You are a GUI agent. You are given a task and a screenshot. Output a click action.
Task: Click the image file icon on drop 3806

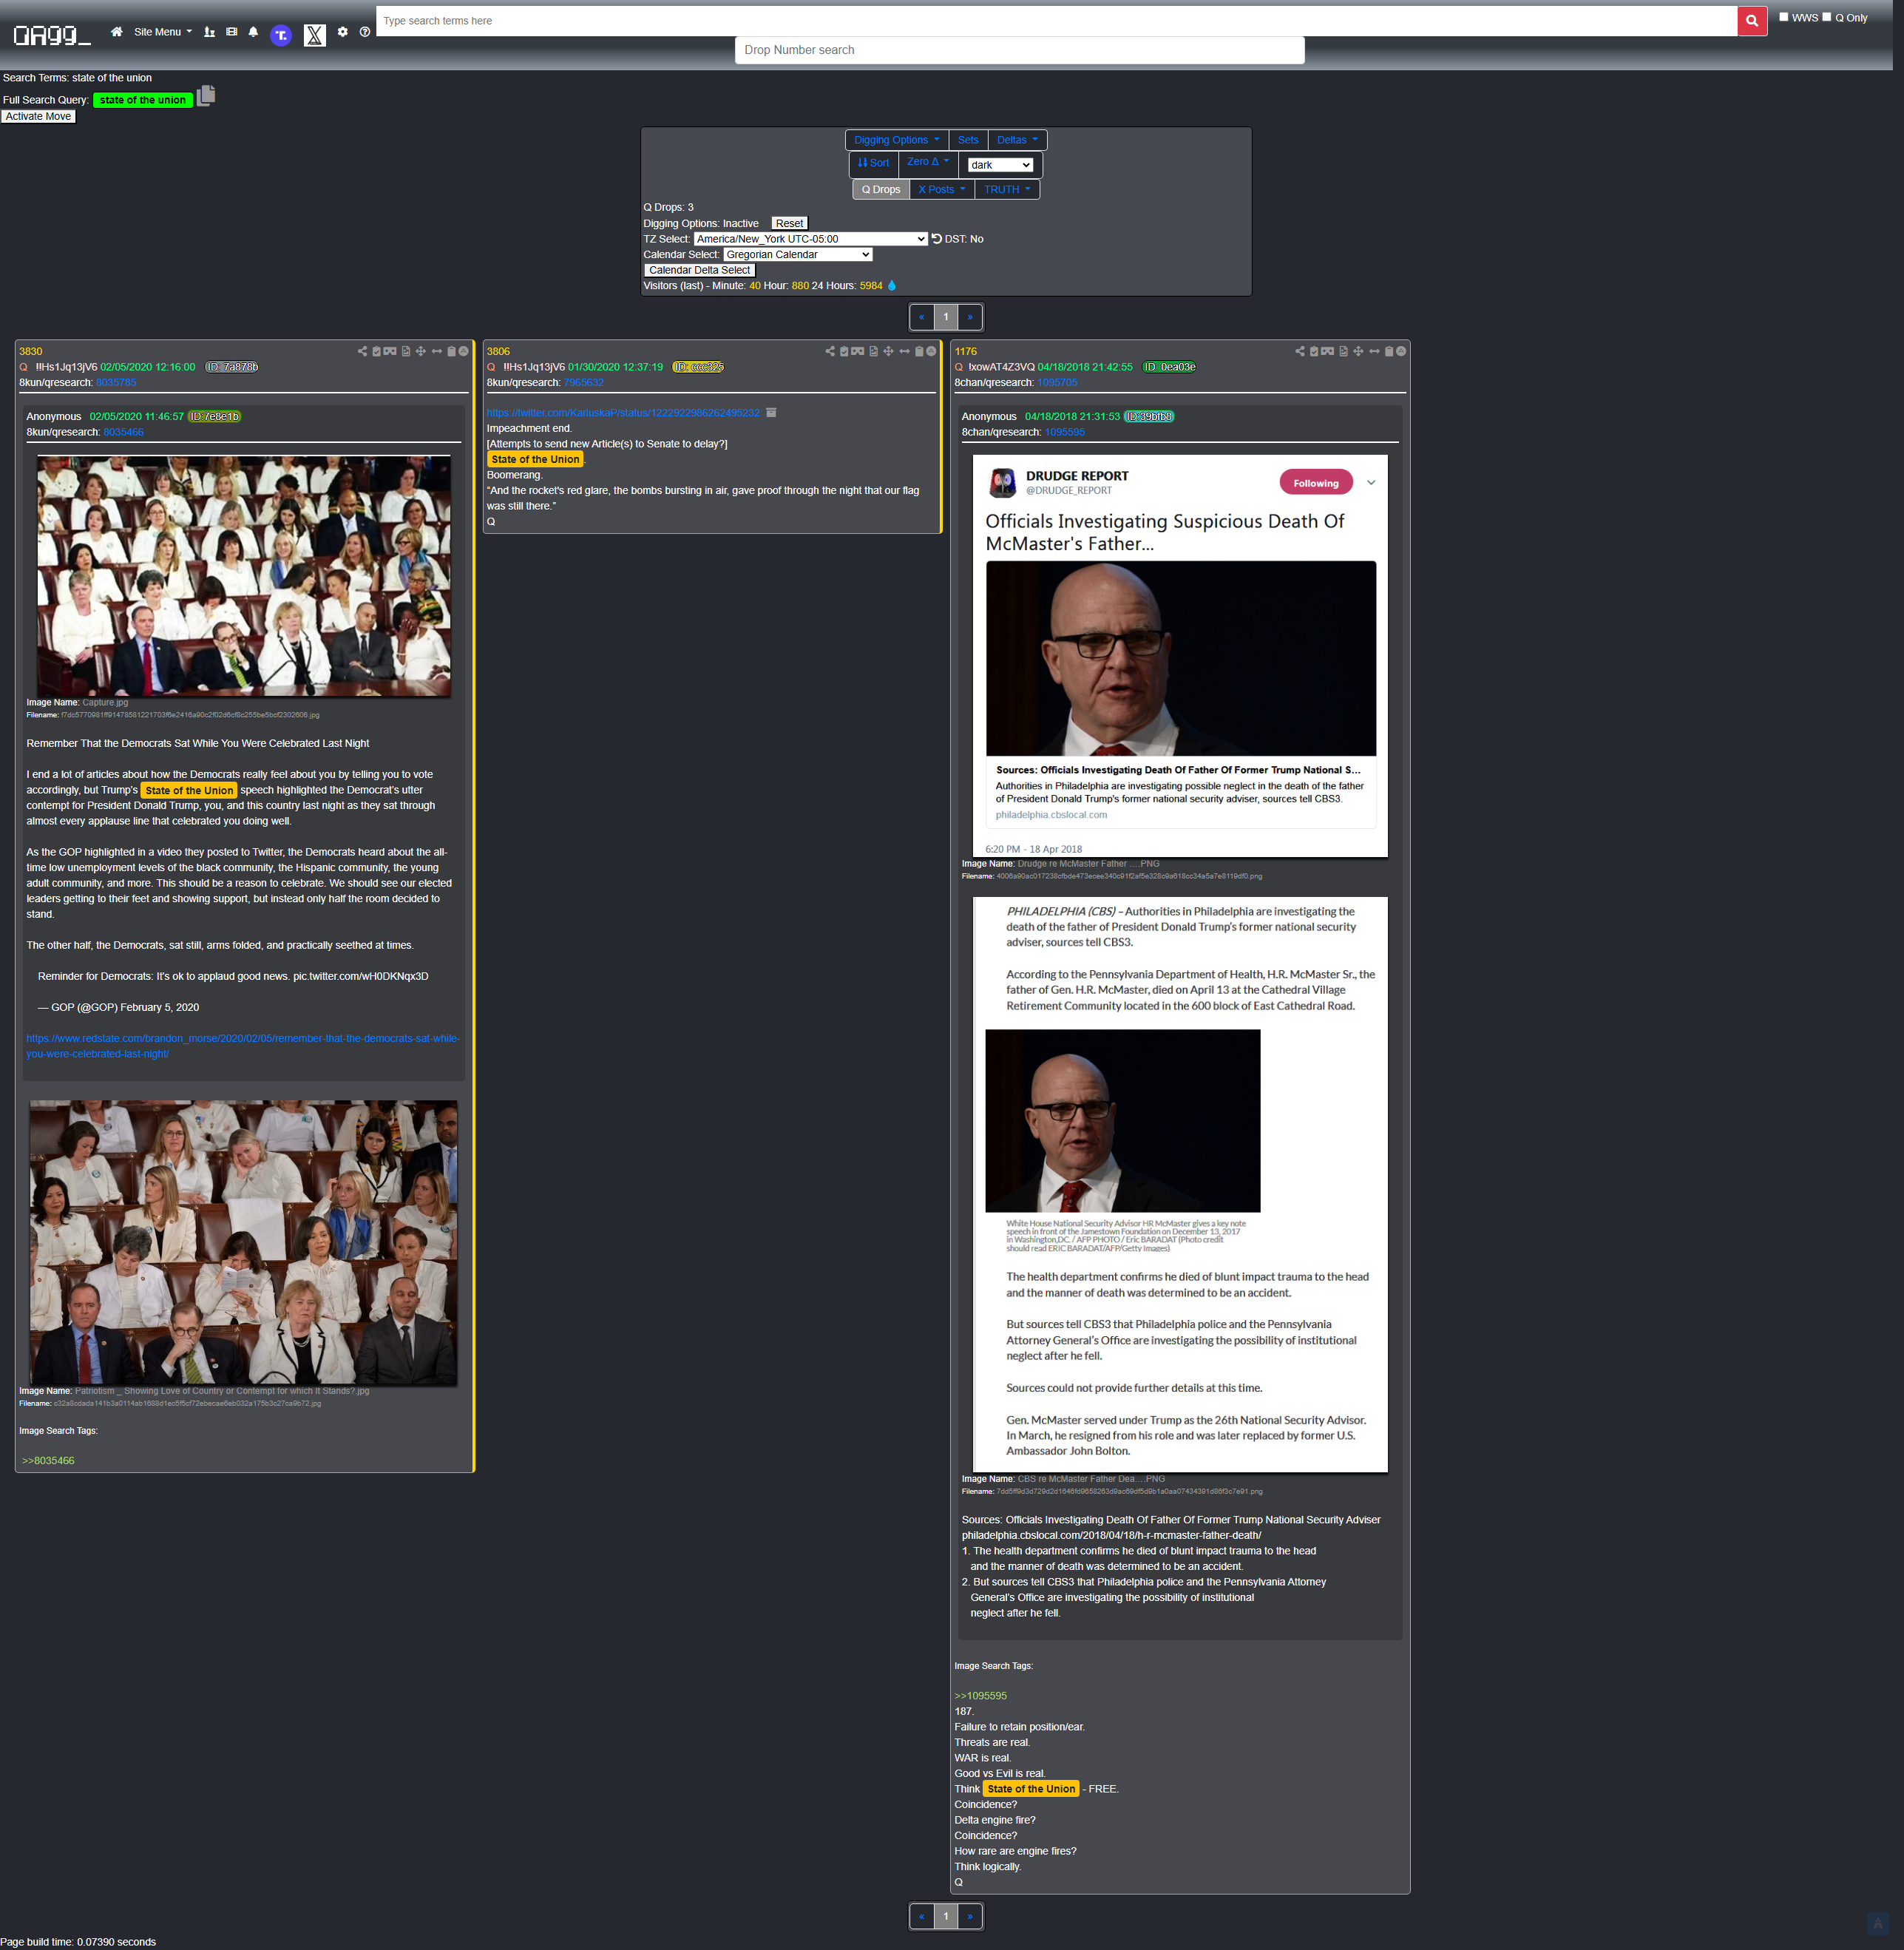(x=874, y=351)
